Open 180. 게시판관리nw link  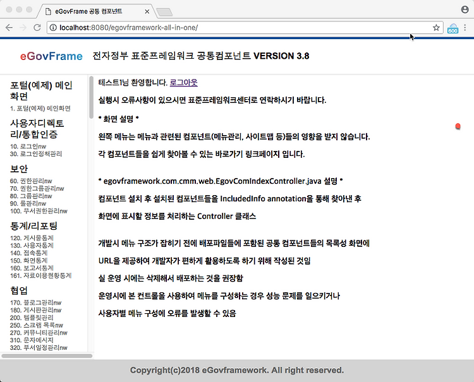tap(35, 310)
